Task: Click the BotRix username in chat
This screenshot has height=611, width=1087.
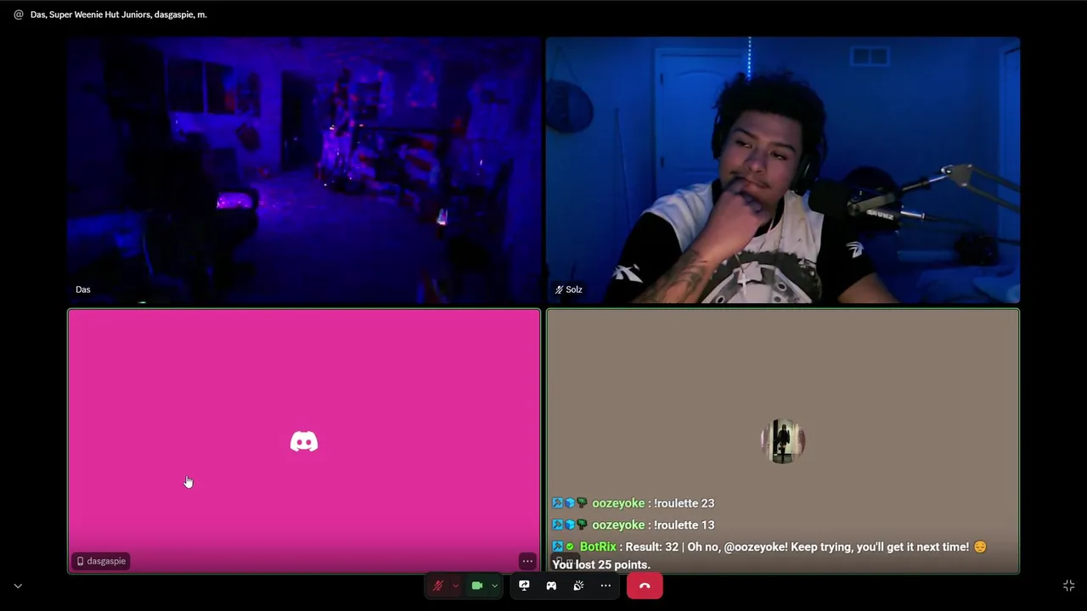Action: [x=598, y=547]
